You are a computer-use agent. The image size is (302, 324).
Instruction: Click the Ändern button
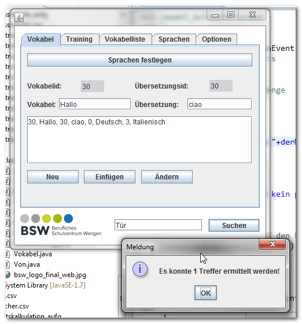(167, 177)
